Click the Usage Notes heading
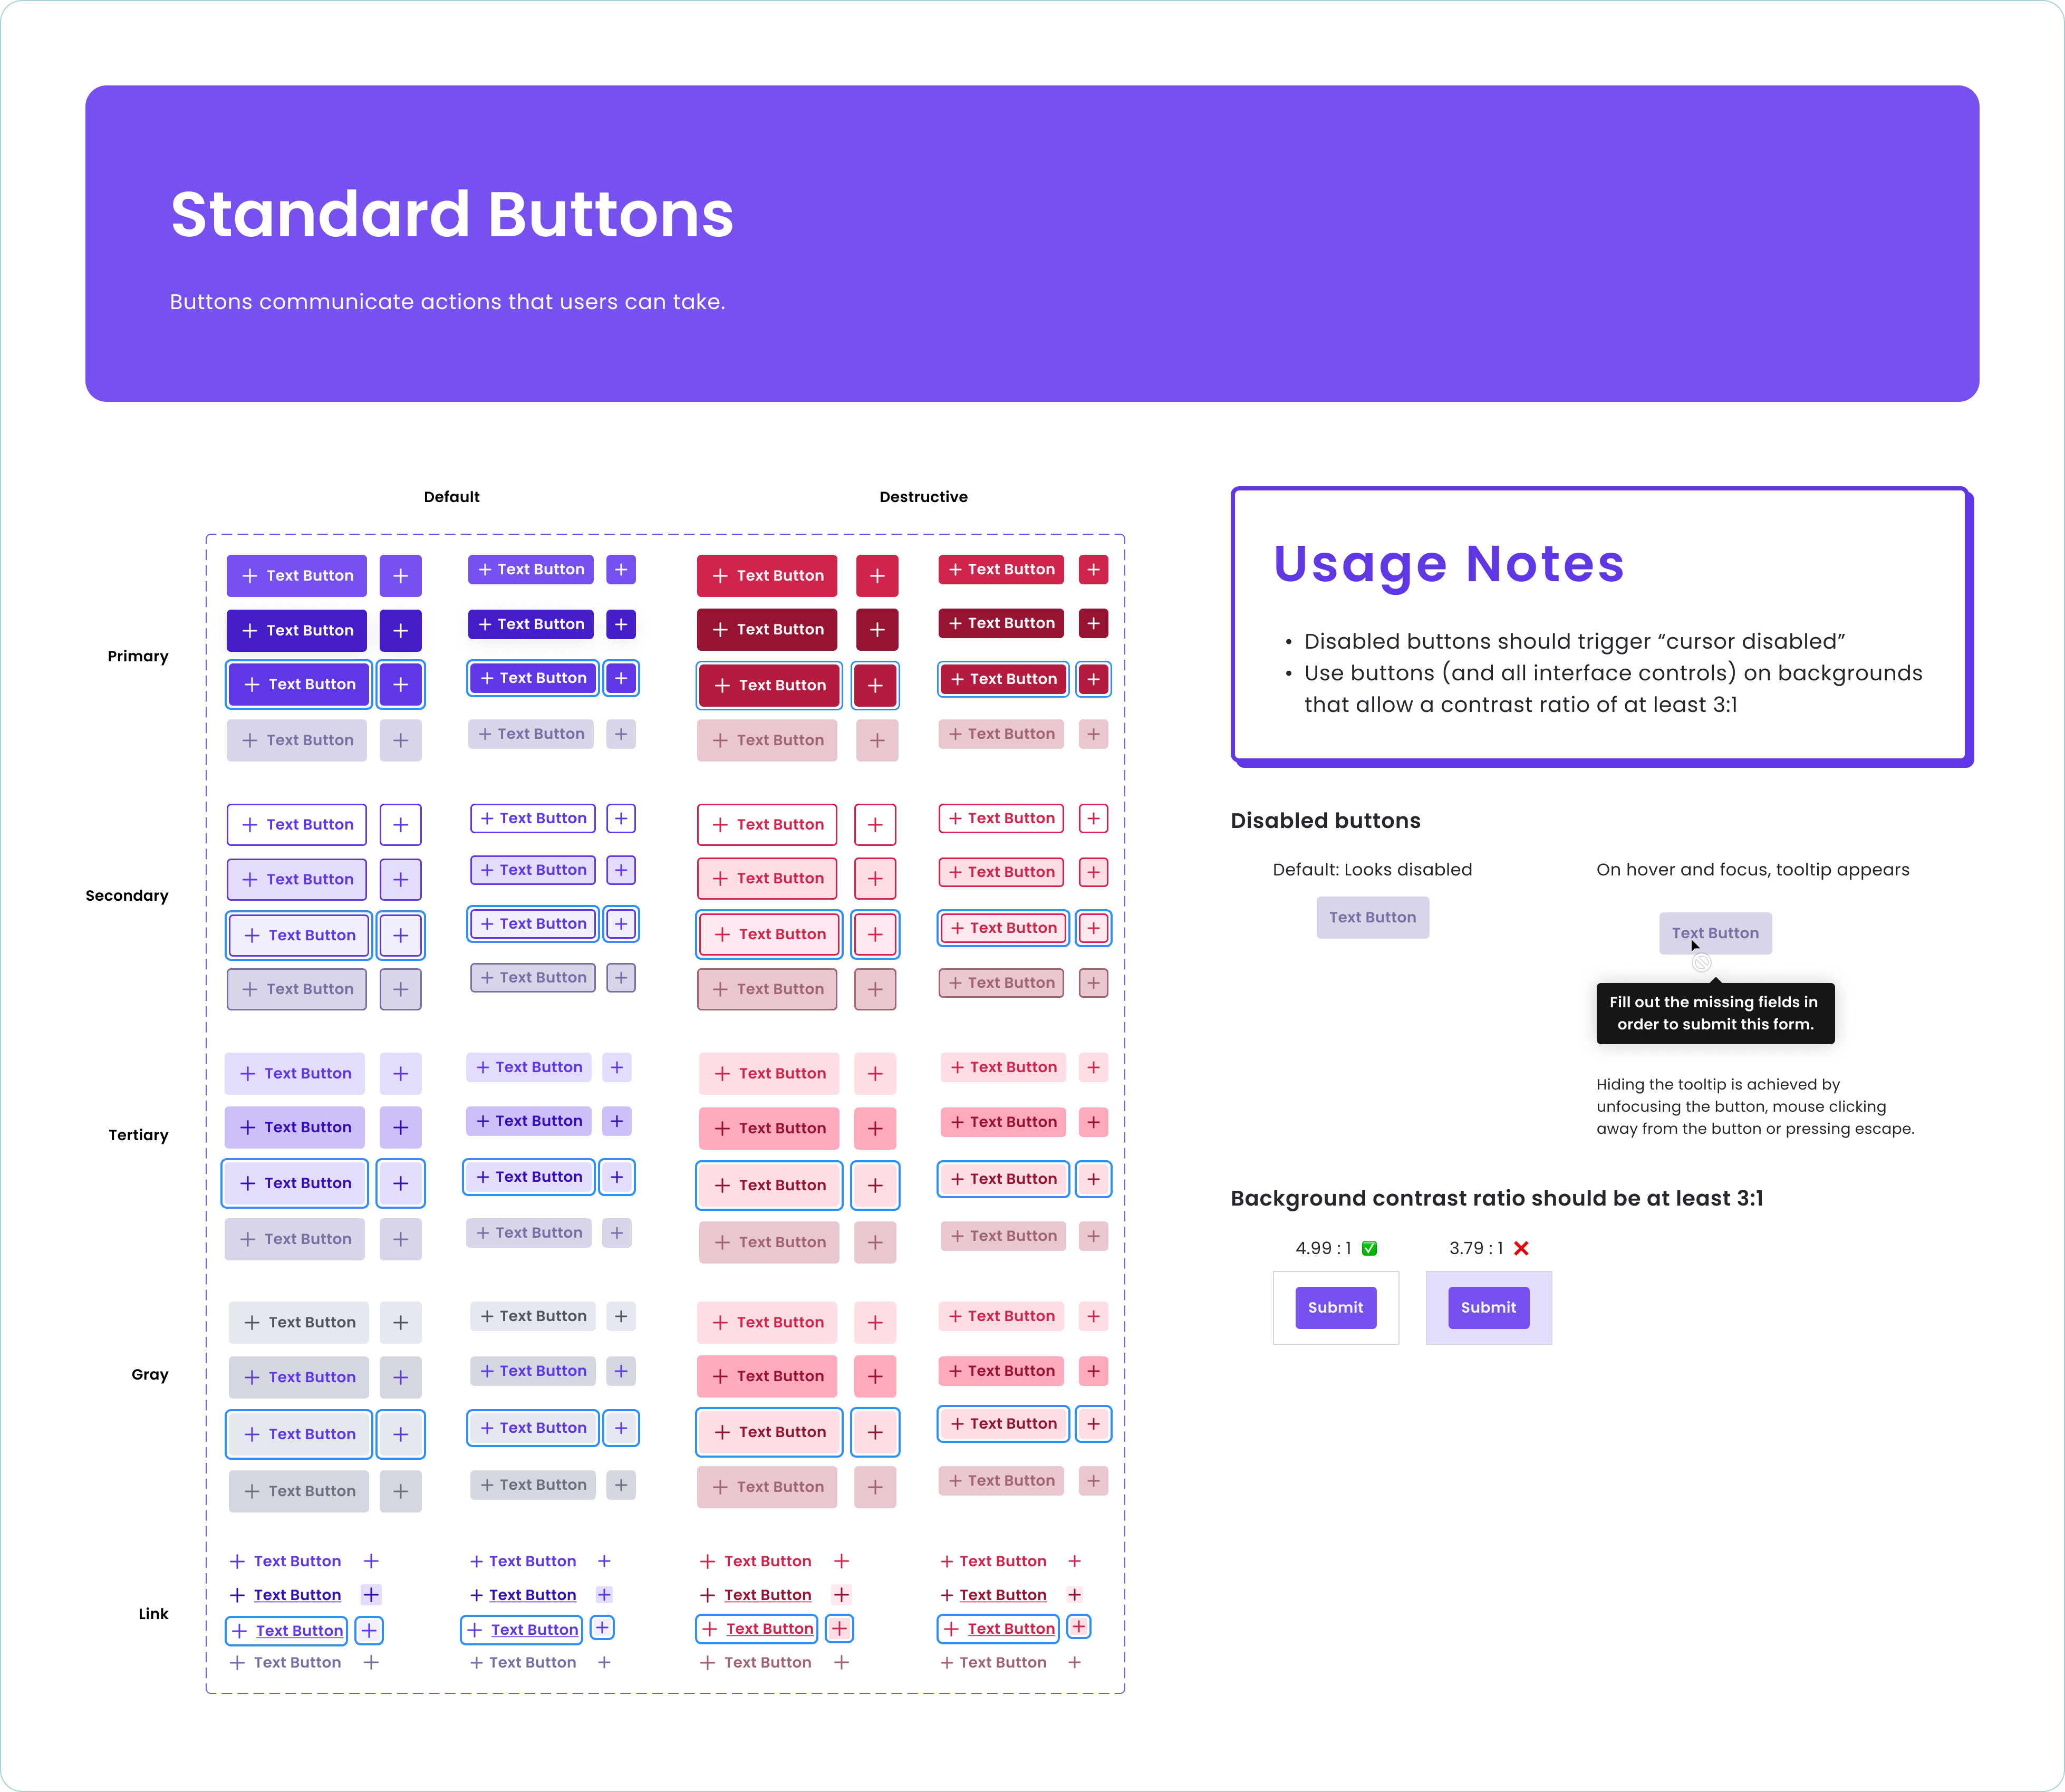The height and width of the screenshot is (1792, 2065). point(1448,564)
